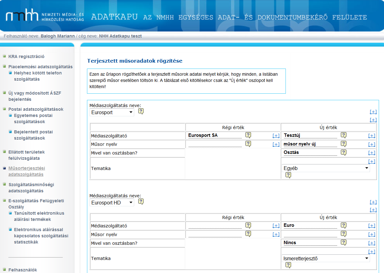Open Postai adatszolgáltatások menu item
Viewport: 384px width, 273px height.
point(36,109)
